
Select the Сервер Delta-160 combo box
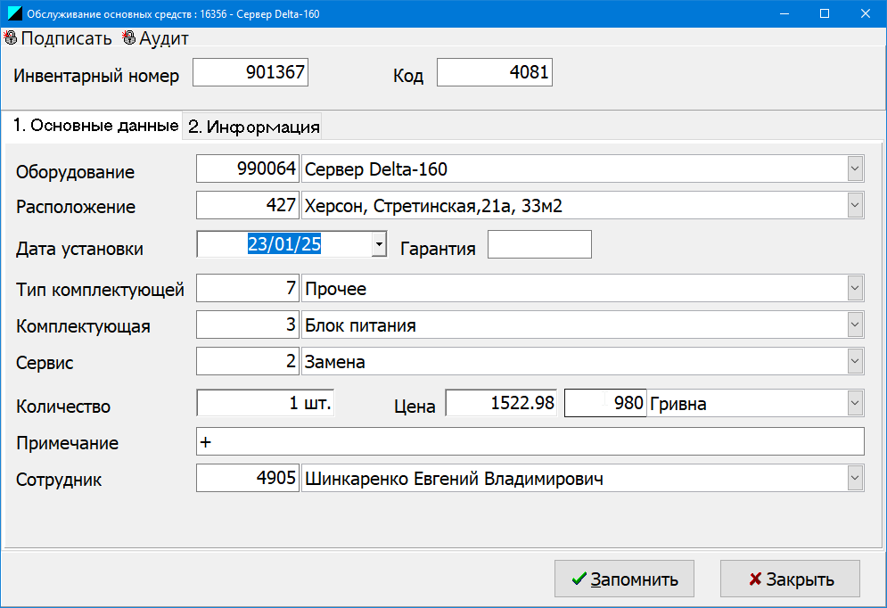pos(583,169)
